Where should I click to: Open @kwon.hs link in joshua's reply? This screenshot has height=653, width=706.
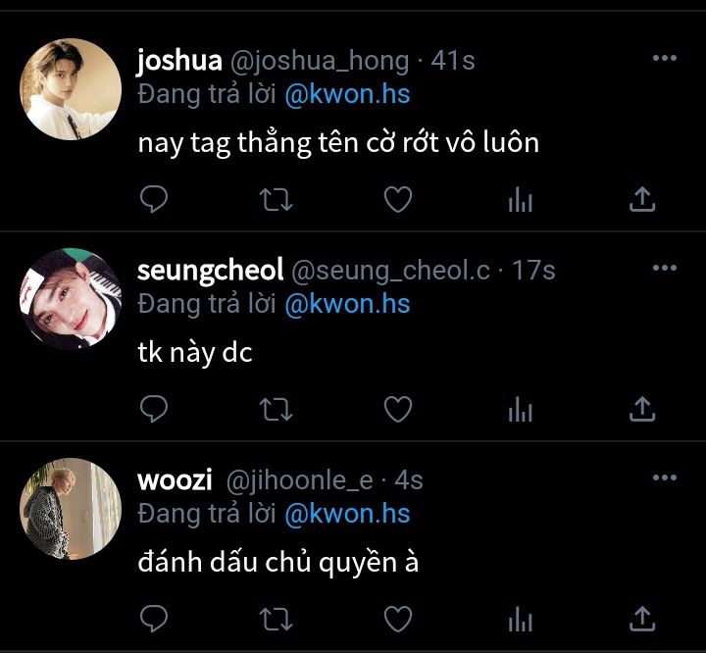click(347, 94)
